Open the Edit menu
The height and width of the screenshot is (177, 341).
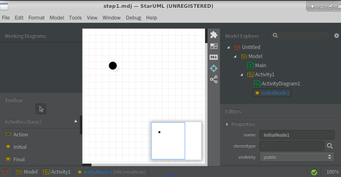tap(19, 18)
